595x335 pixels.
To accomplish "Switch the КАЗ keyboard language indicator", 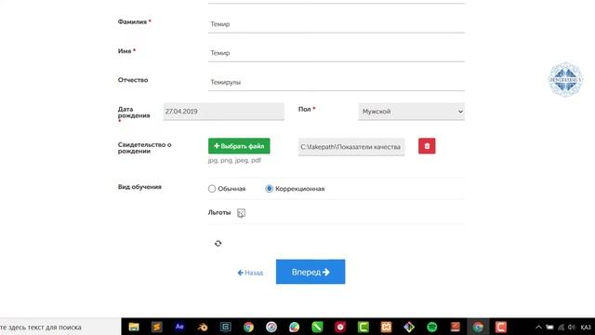I will tap(586, 328).
